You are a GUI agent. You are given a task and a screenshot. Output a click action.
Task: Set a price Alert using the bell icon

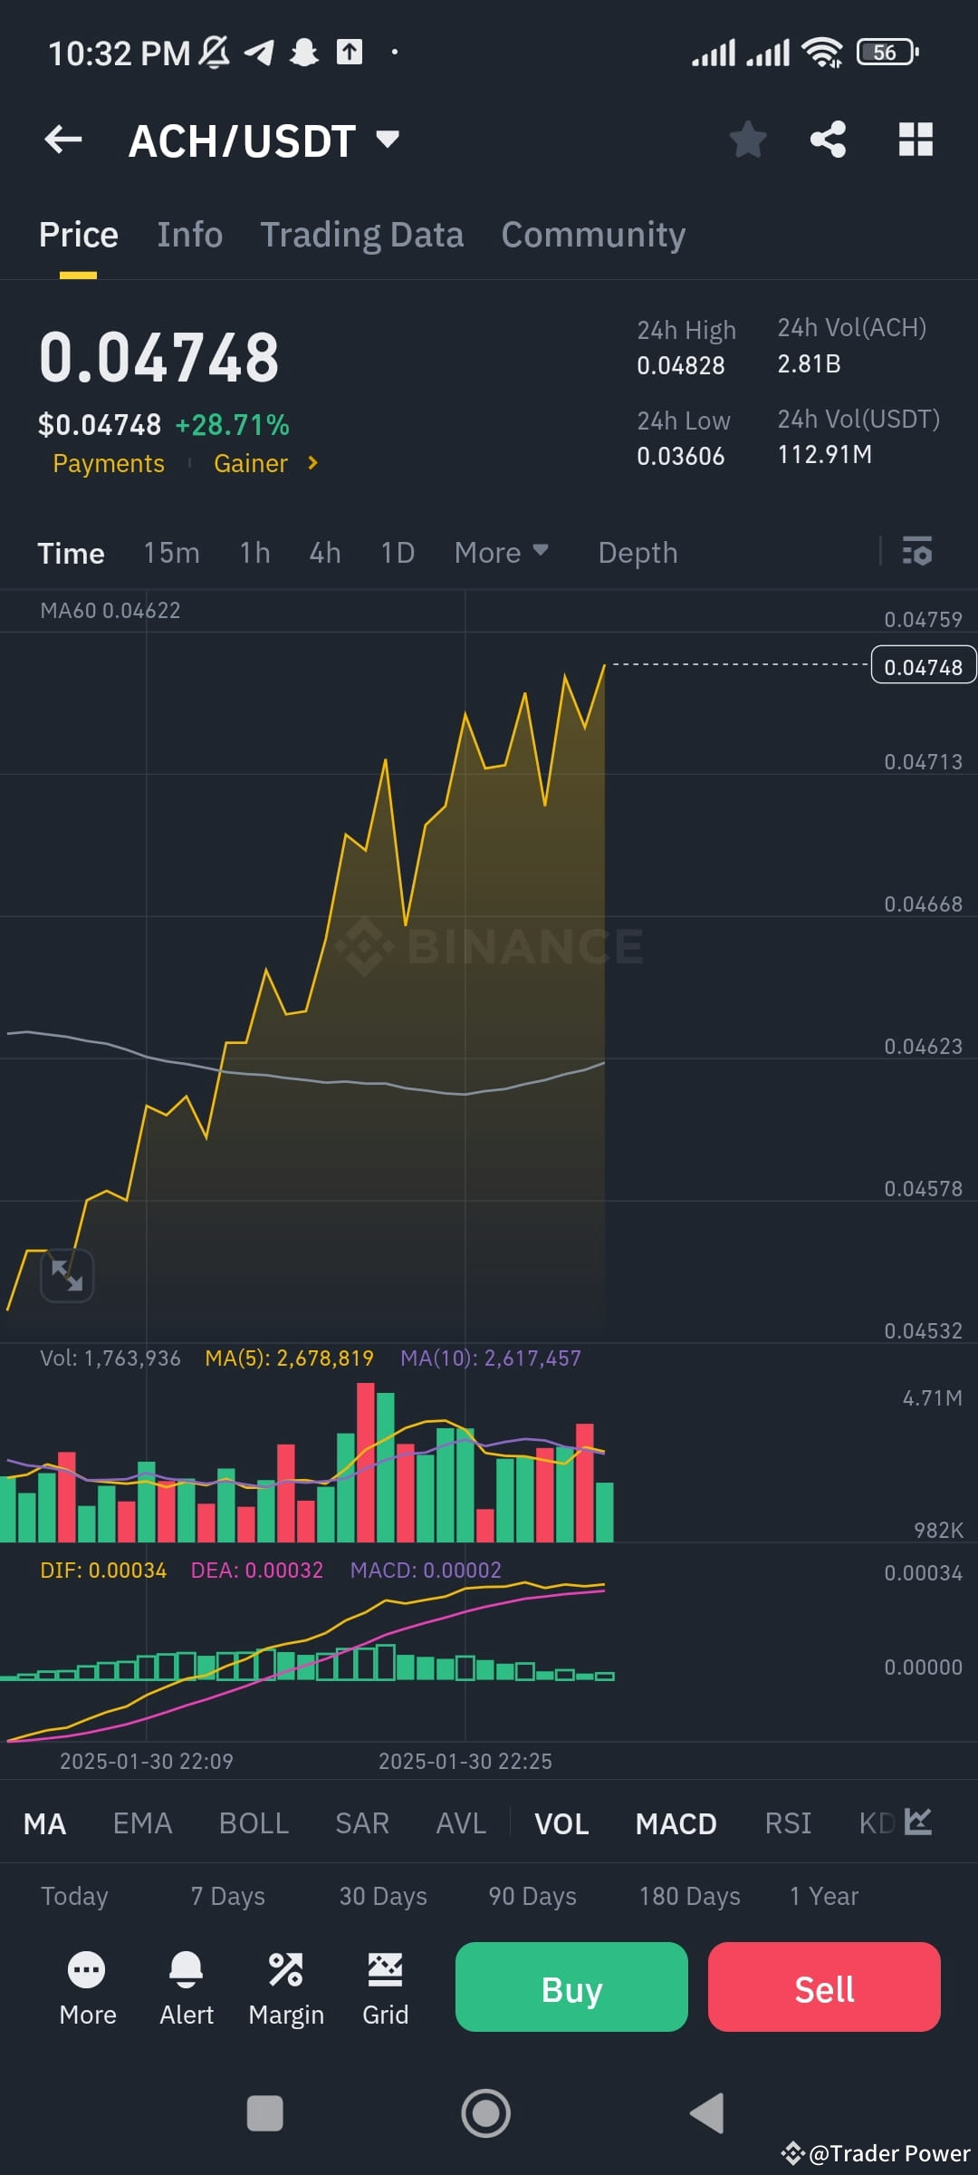click(x=187, y=1986)
